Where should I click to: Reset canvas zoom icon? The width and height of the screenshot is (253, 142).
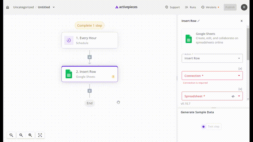[11, 135]
